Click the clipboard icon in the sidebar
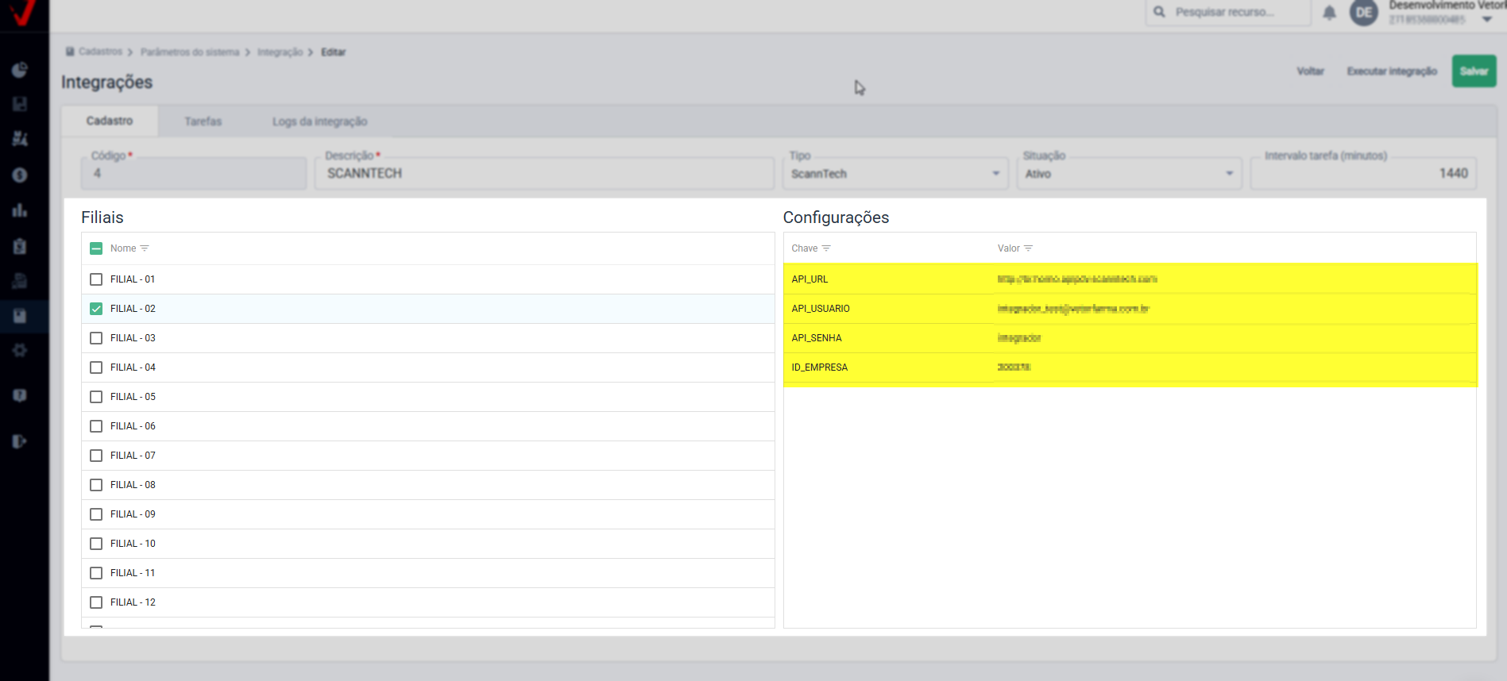 (x=20, y=246)
